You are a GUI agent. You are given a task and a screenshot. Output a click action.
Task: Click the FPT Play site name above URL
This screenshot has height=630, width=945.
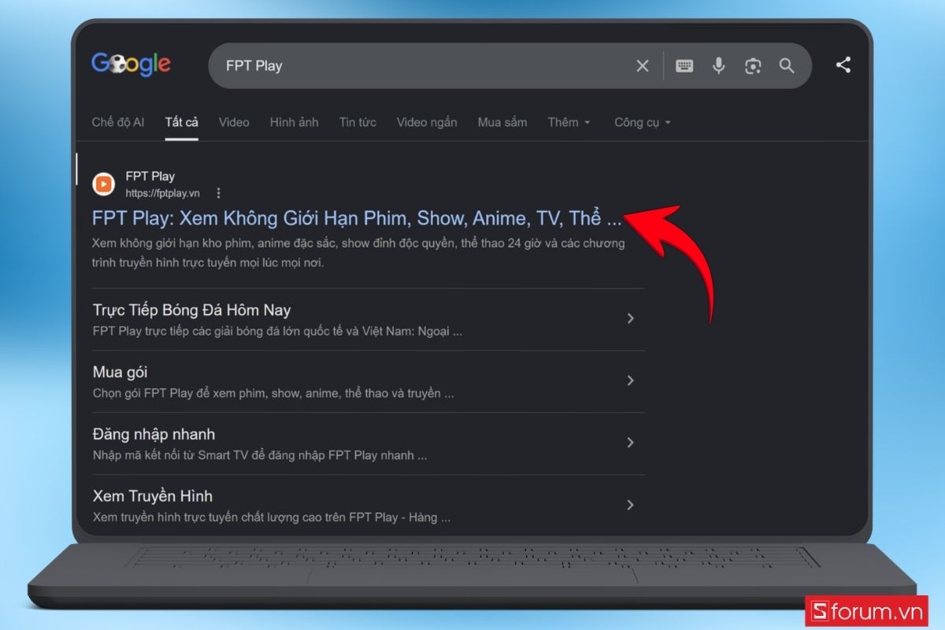(x=150, y=176)
